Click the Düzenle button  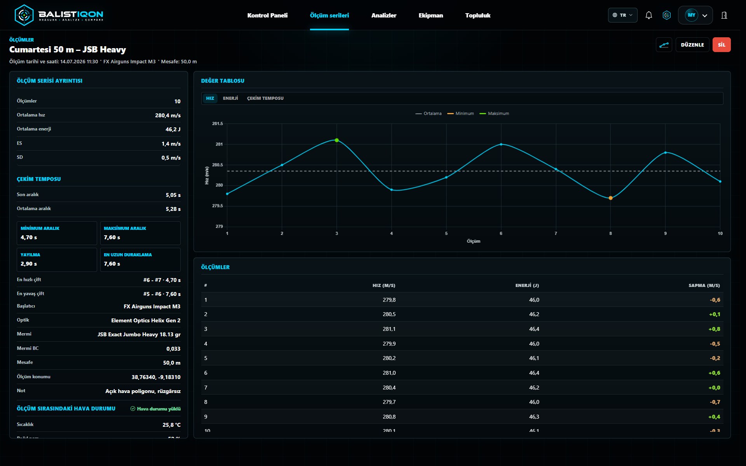click(692, 45)
